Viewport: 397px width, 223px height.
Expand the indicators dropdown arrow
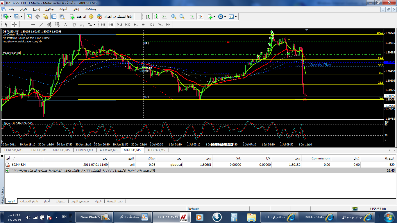point(214,17)
